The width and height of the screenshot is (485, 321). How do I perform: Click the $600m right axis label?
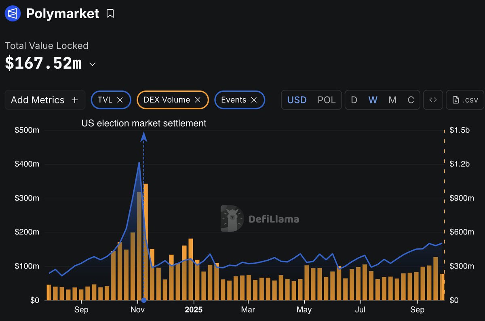click(x=462, y=232)
